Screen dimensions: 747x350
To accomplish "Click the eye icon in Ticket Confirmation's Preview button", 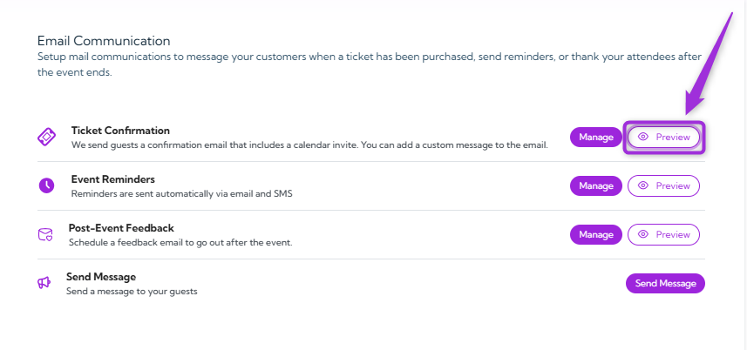I will point(643,138).
